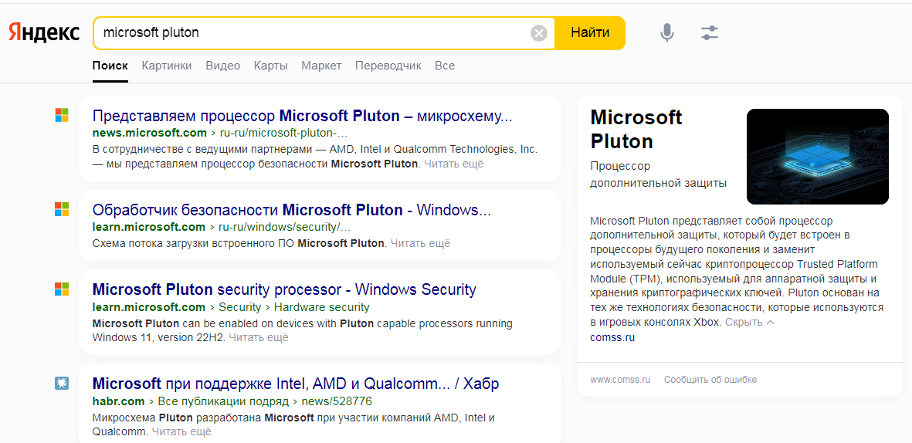The image size is (912, 443).
Task: Open Microsoft Pluton security processor link
Action: (284, 289)
